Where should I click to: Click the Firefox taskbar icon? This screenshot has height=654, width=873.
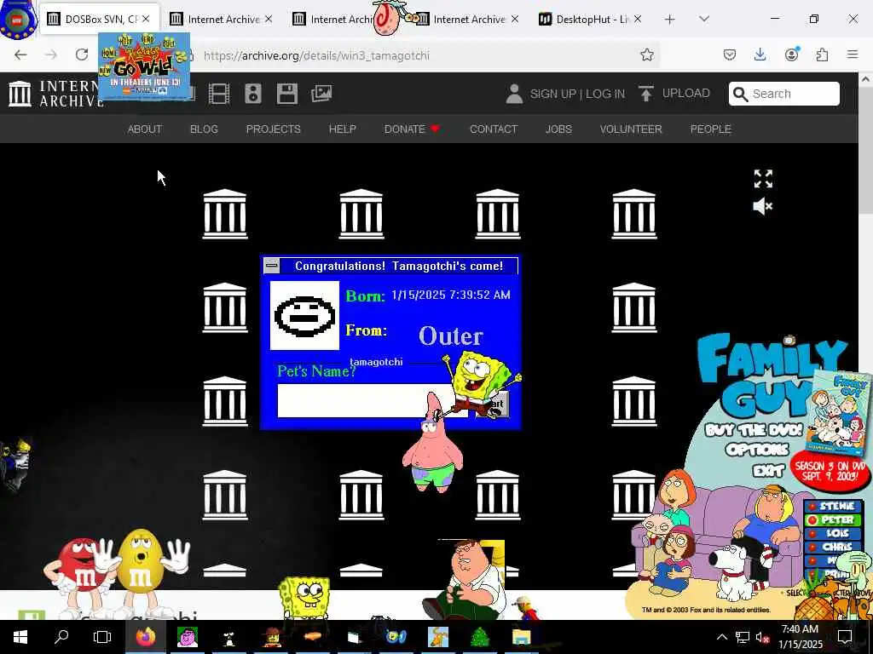point(145,637)
